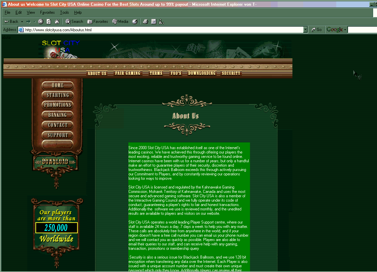Open the Favorites menu in the menu bar
The image size is (377, 272).
(48, 12)
